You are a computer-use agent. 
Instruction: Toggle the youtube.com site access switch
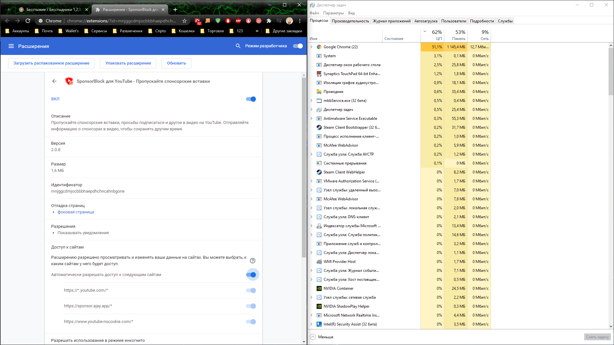point(251,290)
